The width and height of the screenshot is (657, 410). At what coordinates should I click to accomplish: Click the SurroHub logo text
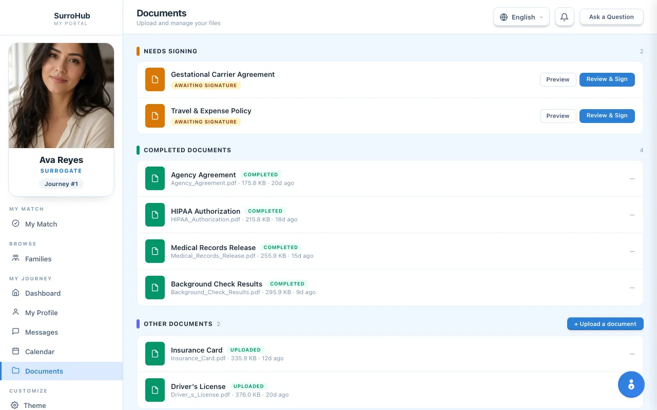tap(72, 15)
